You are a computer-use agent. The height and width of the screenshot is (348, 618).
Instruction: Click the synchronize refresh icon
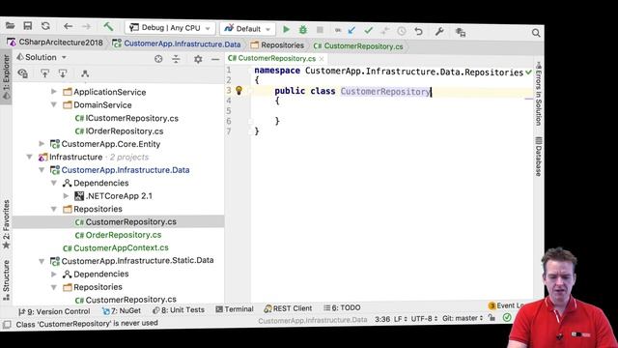[45, 26]
